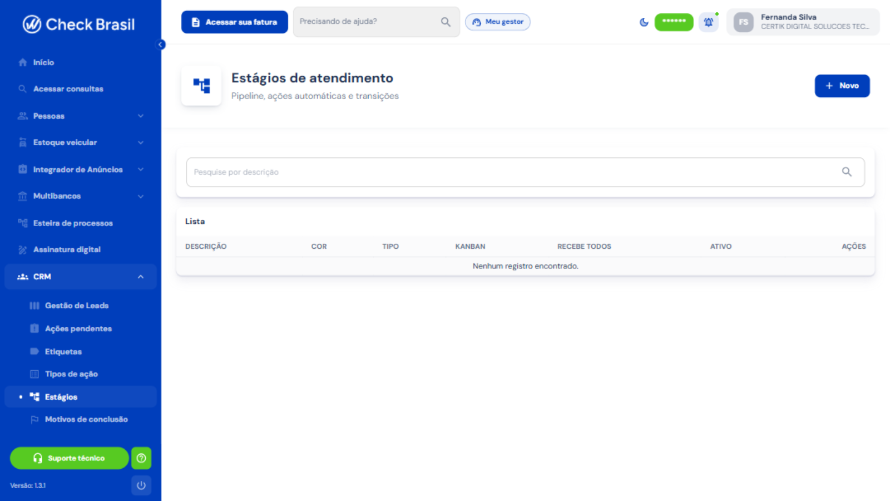Click the Ações pendentes clipboard icon
Image resolution: width=890 pixels, height=501 pixels.
pyautogui.click(x=34, y=328)
